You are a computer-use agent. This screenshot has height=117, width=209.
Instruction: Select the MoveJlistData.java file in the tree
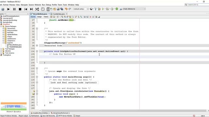coord(15,45)
